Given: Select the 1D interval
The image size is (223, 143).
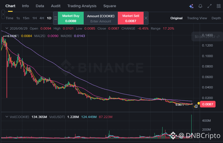Looking at the screenshot, I should [49, 18].
